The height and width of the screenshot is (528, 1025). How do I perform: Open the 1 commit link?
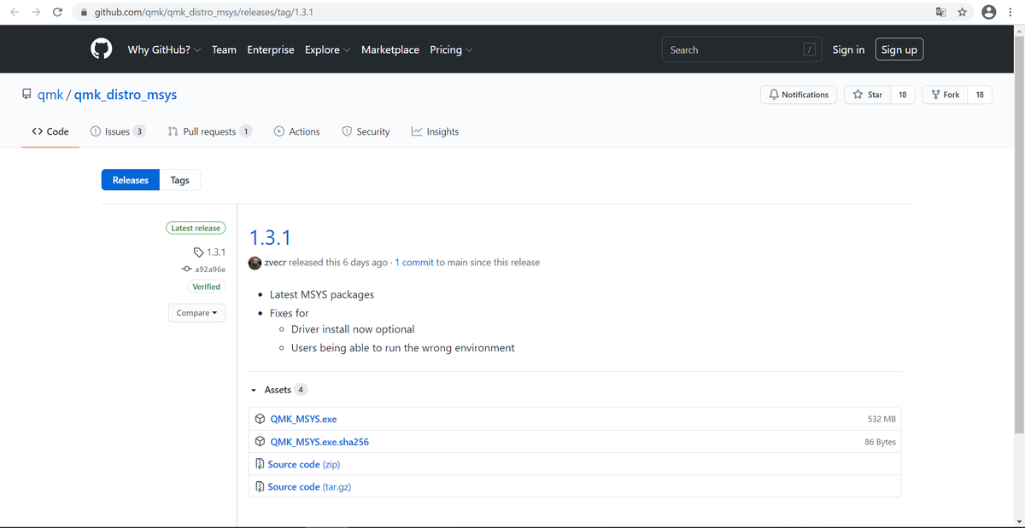[x=414, y=262]
